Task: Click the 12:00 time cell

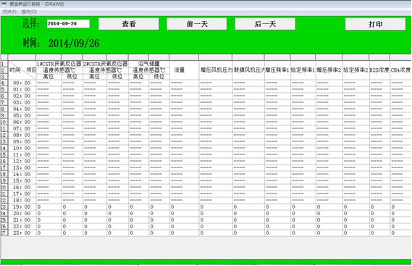Action: 22,161
